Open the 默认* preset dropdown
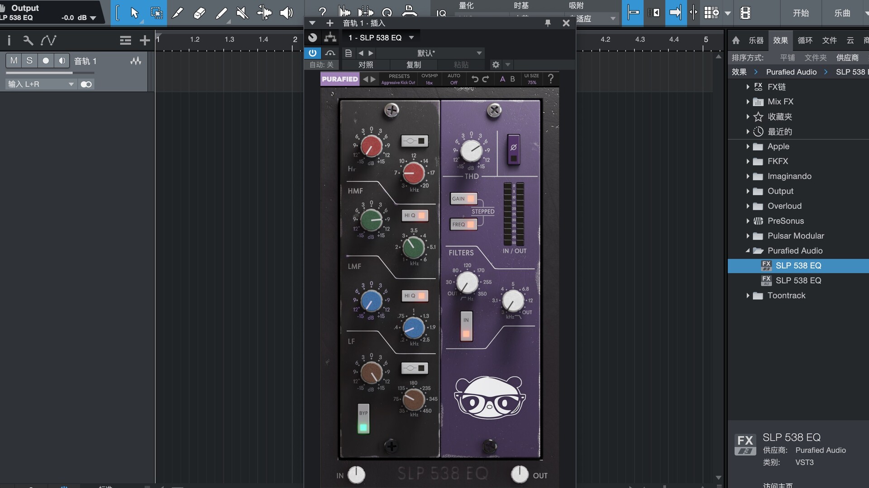869x488 pixels. pos(431,53)
